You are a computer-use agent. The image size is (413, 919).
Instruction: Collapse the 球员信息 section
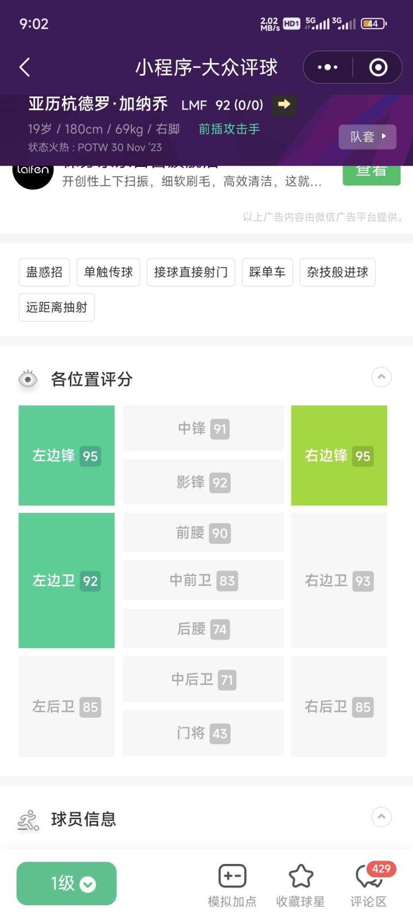pos(381,817)
